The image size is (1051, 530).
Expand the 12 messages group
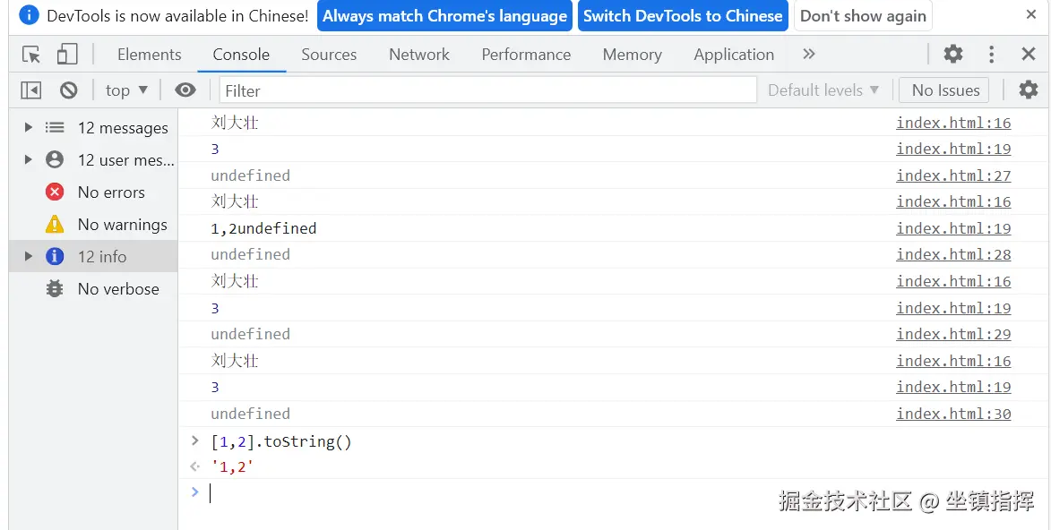[x=28, y=127]
